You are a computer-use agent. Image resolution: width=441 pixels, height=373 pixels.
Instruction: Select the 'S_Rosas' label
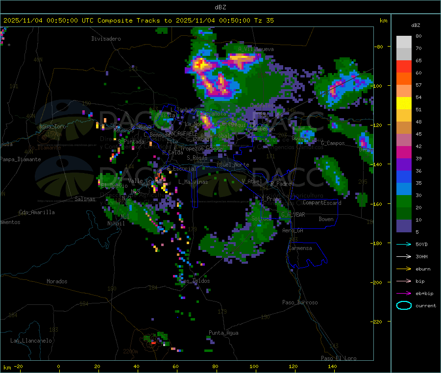point(197,158)
